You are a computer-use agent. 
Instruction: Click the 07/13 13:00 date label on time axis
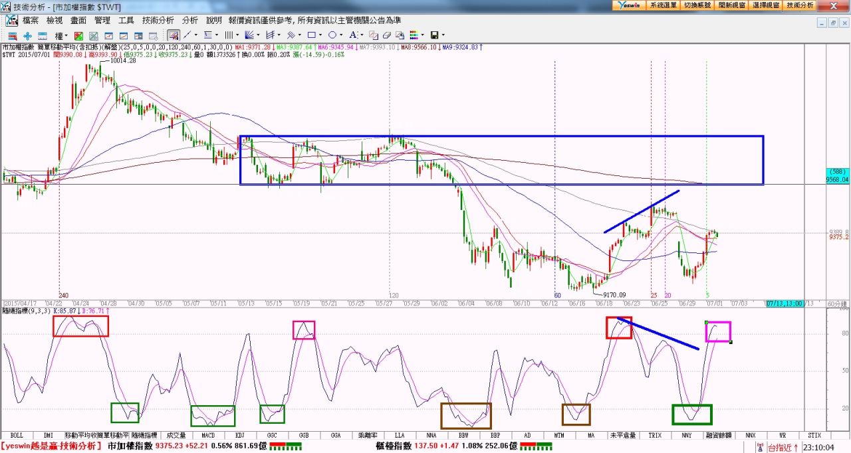784,303
